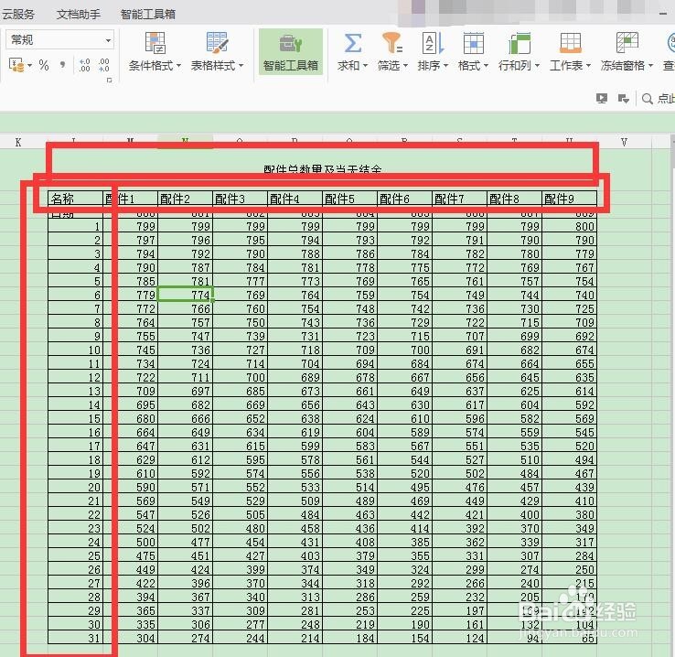Click decrease decimal places icon
Screen dimensions: 675x657
tap(103, 65)
